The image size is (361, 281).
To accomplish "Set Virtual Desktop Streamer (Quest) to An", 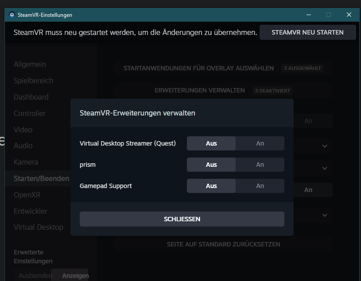I will [x=260, y=143].
